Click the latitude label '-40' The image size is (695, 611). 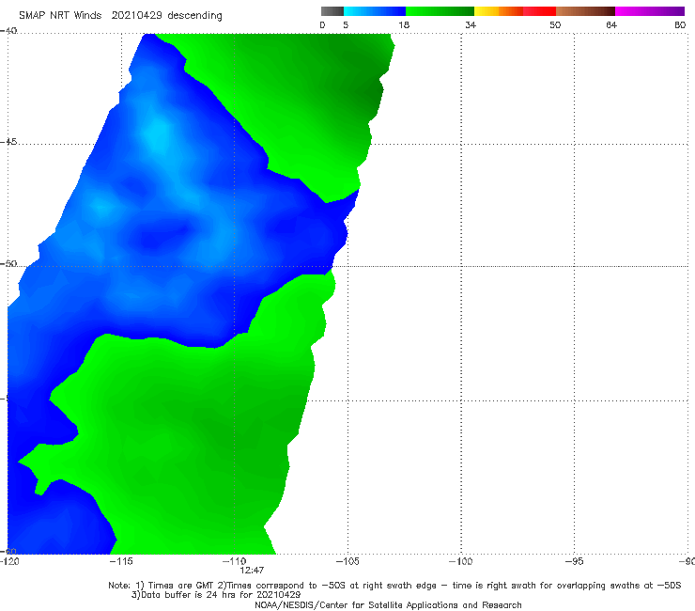click(x=8, y=31)
